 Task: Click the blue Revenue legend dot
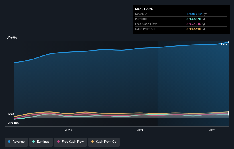point(9,142)
